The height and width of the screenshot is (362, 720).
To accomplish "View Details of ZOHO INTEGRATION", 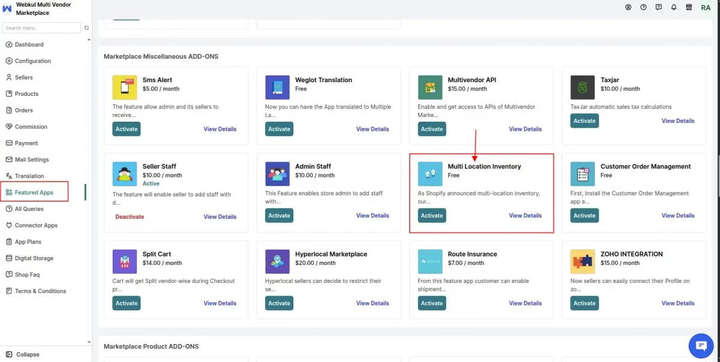I will [678, 303].
